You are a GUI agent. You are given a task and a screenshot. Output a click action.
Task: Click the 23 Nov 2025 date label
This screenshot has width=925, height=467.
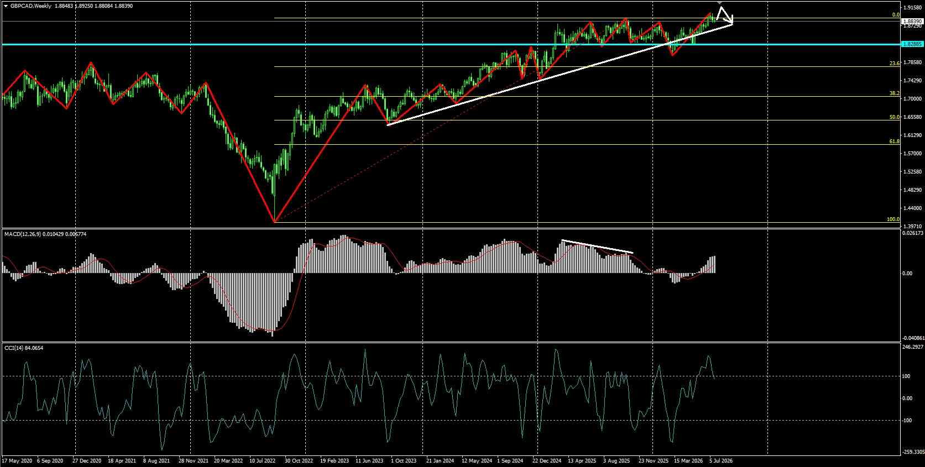[x=653, y=460]
